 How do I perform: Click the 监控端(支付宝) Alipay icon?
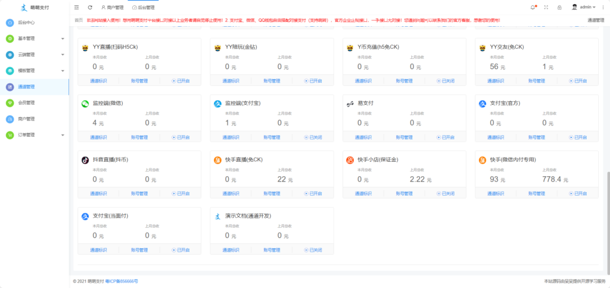coord(218,104)
